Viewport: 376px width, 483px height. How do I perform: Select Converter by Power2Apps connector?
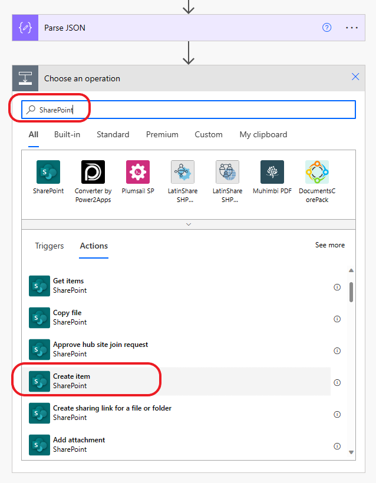click(93, 172)
